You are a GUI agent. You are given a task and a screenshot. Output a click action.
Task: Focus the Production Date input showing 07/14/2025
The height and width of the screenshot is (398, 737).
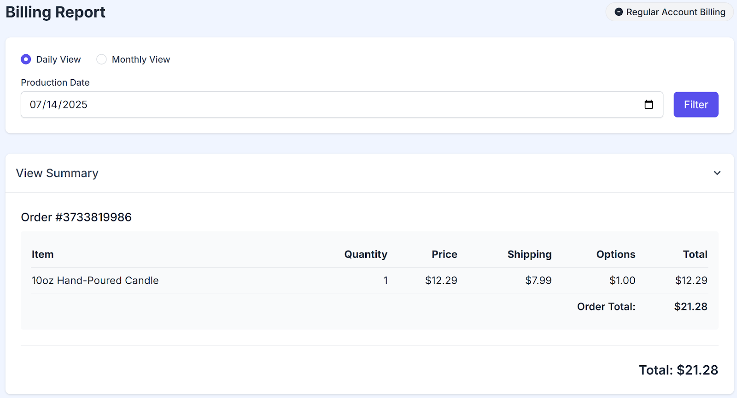322,105
